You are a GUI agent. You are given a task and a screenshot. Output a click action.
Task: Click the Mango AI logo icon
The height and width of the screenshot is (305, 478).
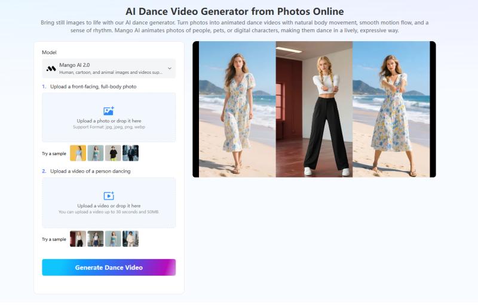point(51,69)
